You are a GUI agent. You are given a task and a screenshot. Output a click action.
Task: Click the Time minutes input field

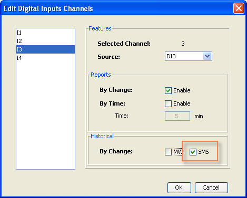coord(177,116)
